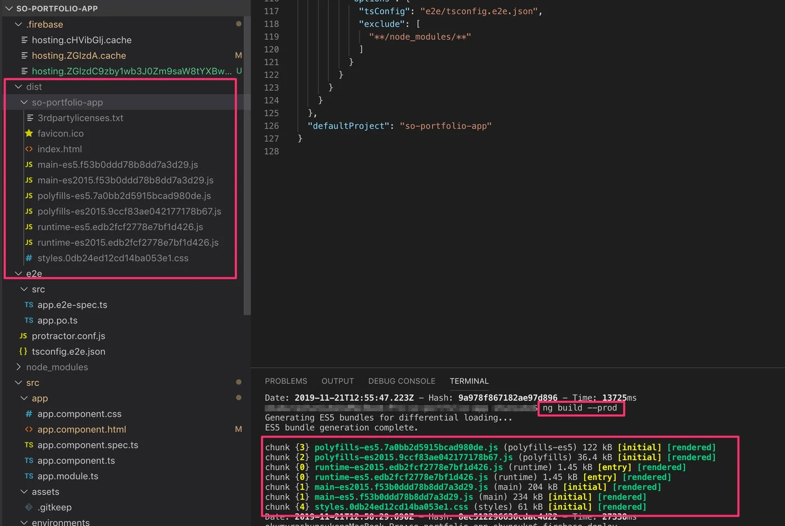Collapse the assets folder
This screenshot has height=526, width=785.
tap(24, 492)
